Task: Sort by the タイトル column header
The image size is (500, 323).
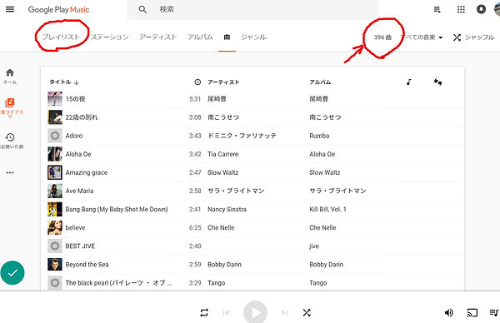Action: [64, 82]
